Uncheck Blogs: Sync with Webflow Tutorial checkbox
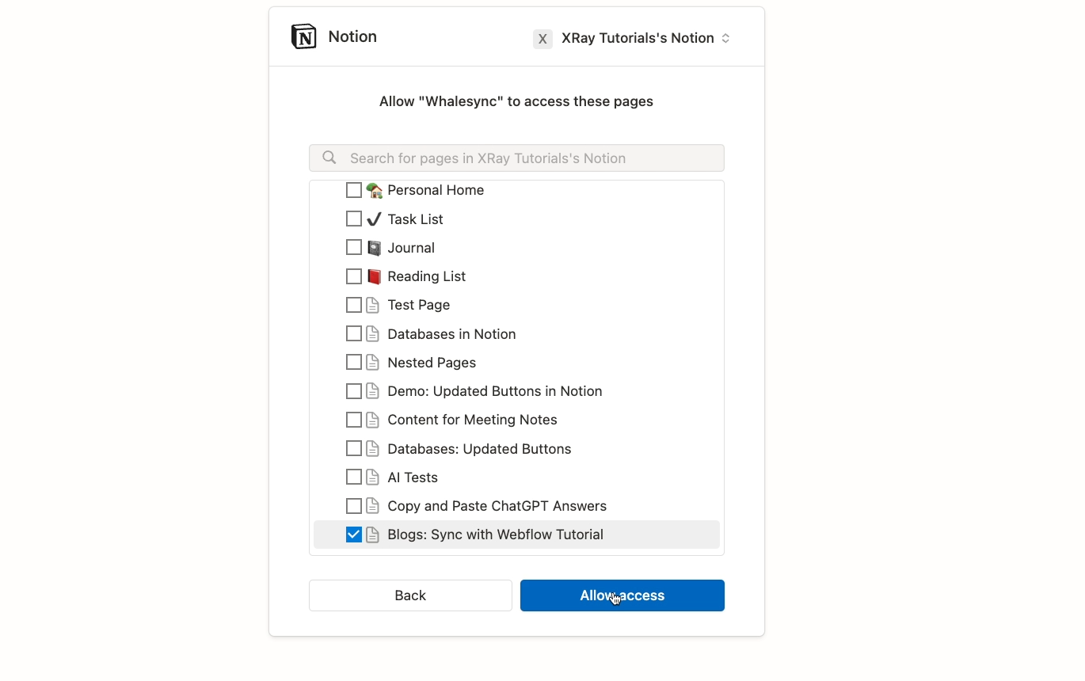The image size is (1085, 681). pyautogui.click(x=354, y=535)
